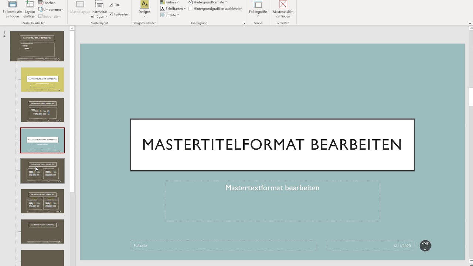The height and width of the screenshot is (266, 473).
Task: Click the Mastertextformat bearbeiten text placeholder
Action: point(272,201)
